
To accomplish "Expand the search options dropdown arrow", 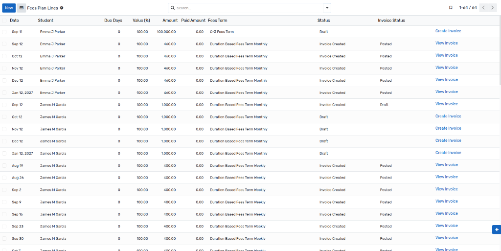I will click(x=327, y=8).
